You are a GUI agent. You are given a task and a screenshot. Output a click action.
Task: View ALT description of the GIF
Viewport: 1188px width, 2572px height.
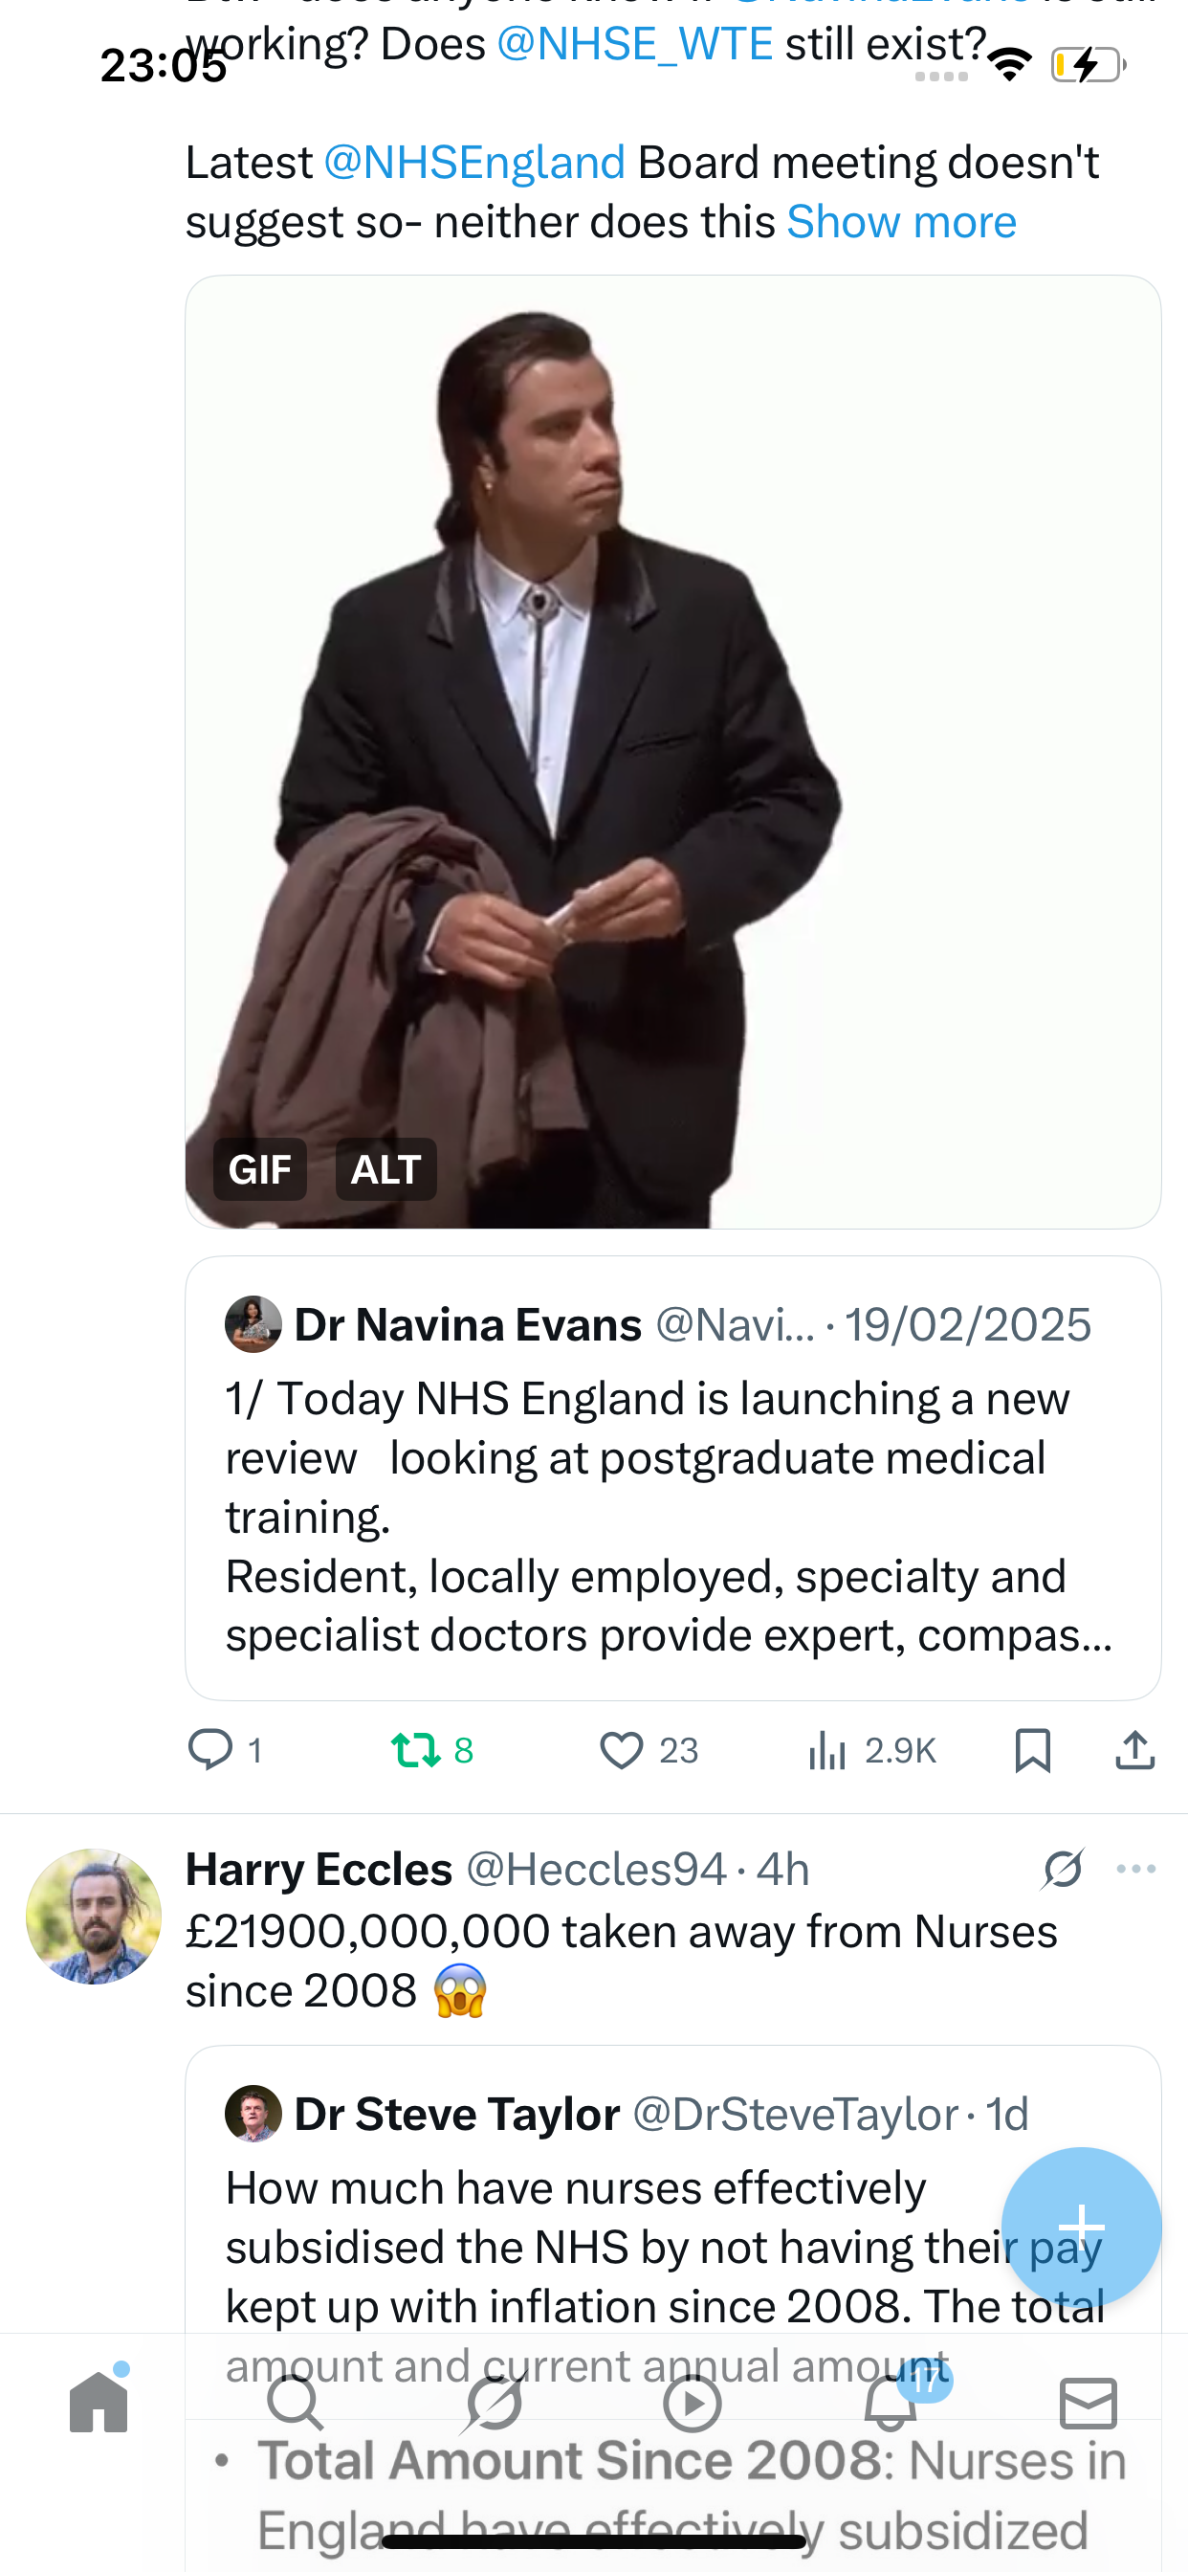pyautogui.click(x=386, y=1168)
